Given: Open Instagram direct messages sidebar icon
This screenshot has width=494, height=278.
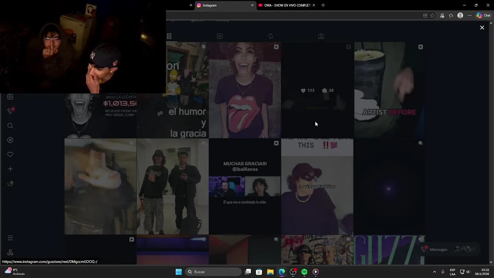Looking at the screenshot, I should (10, 111).
